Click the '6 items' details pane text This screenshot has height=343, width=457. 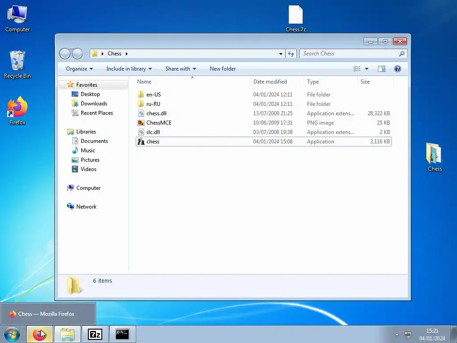click(102, 280)
